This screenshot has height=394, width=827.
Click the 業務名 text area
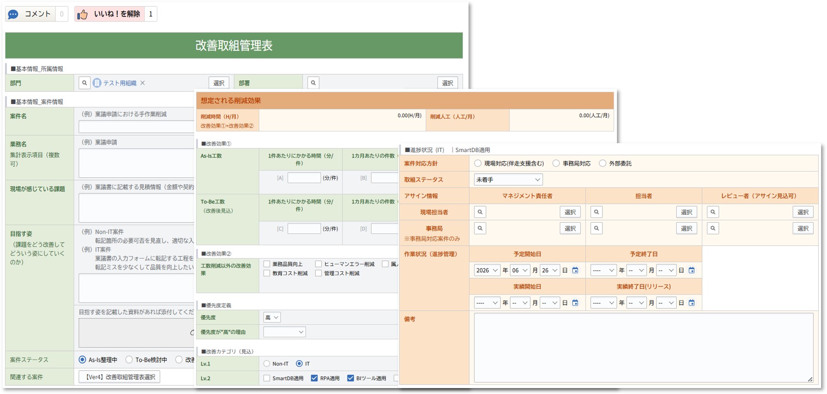(x=137, y=163)
